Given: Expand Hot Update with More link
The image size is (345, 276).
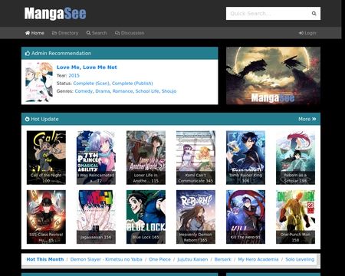Looking at the screenshot, I should pyautogui.click(x=307, y=119).
